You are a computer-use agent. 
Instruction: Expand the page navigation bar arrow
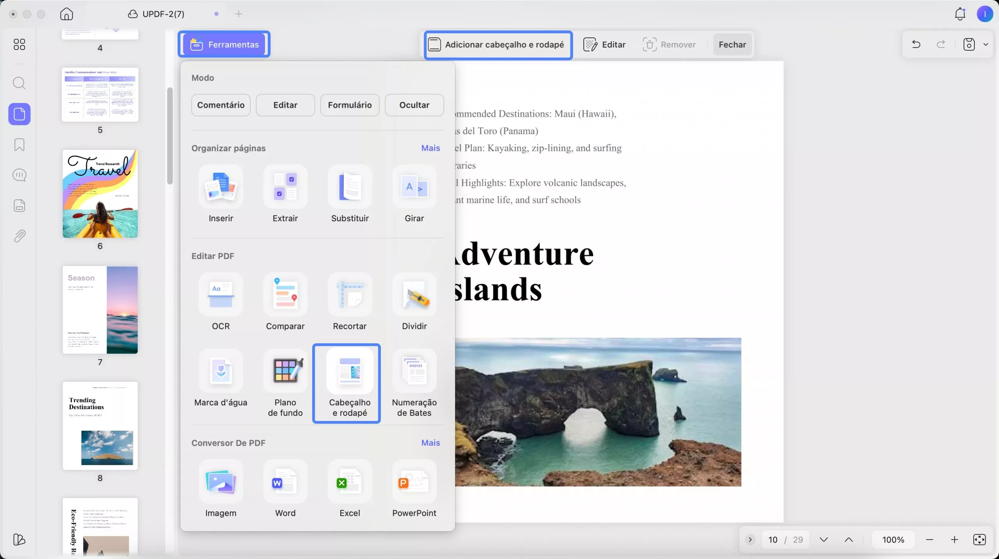[x=750, y=539]
